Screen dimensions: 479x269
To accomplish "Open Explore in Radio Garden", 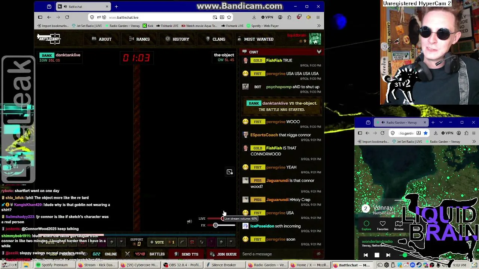I will [366, 225].
